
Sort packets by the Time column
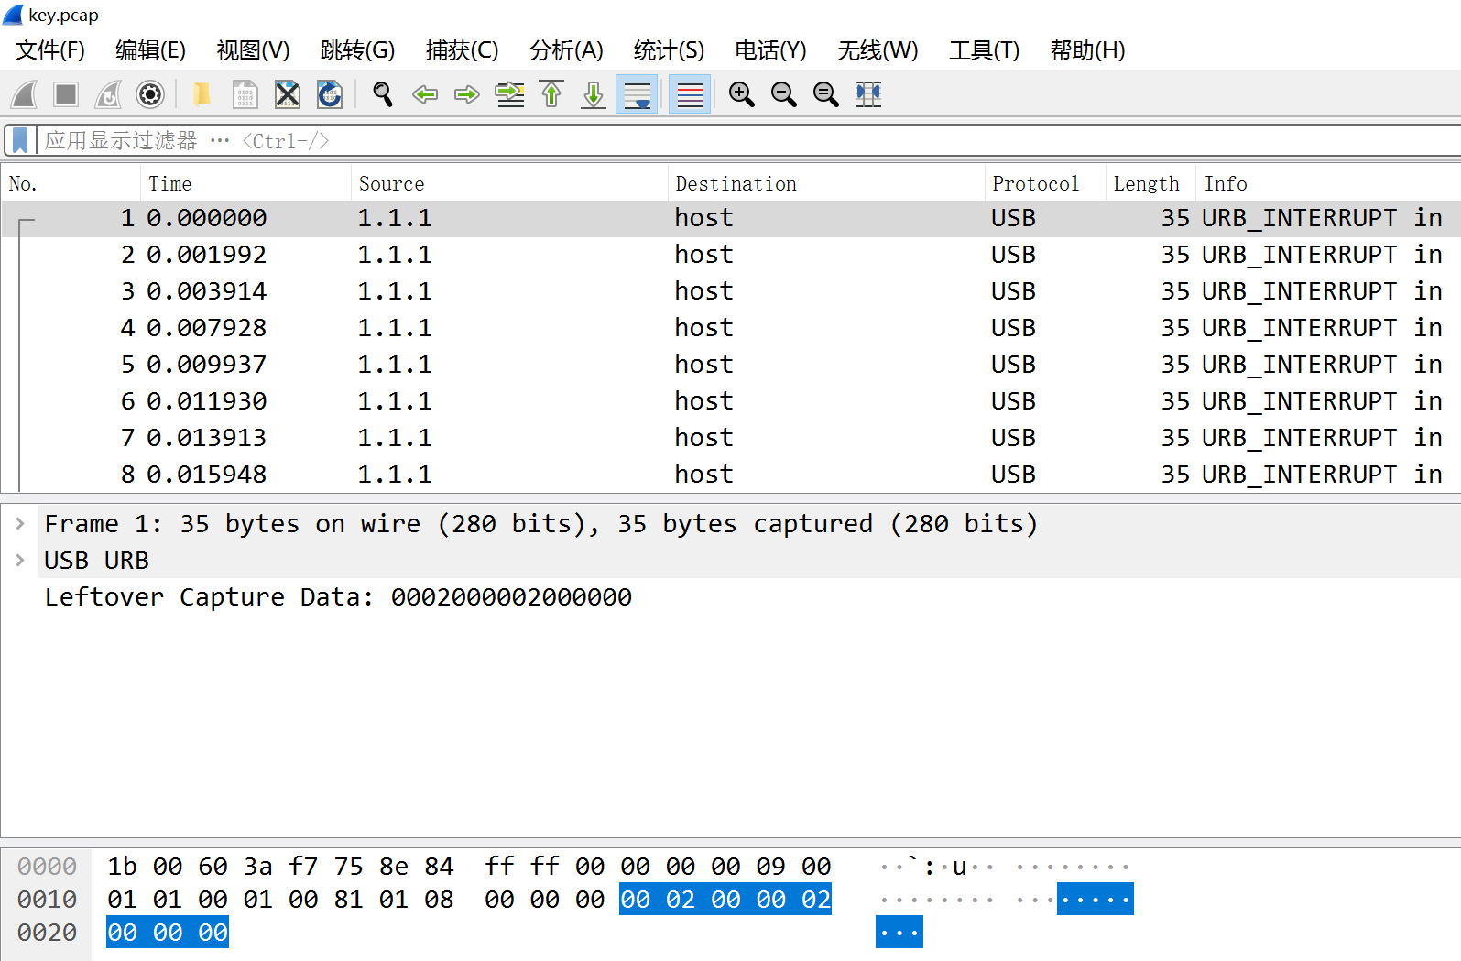coord(246,183)
